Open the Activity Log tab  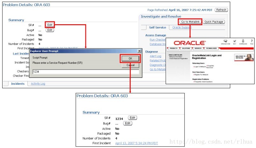(38, 84)
